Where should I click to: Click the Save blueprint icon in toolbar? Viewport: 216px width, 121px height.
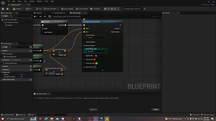coord(3,9)
